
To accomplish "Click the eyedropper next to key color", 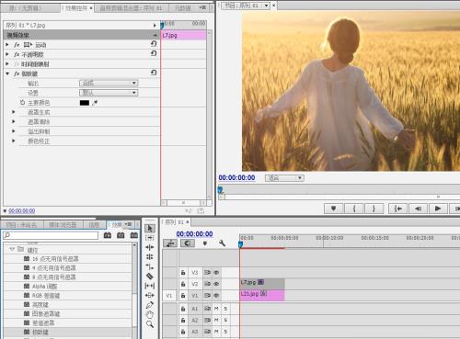I will (x=95, y=103).
